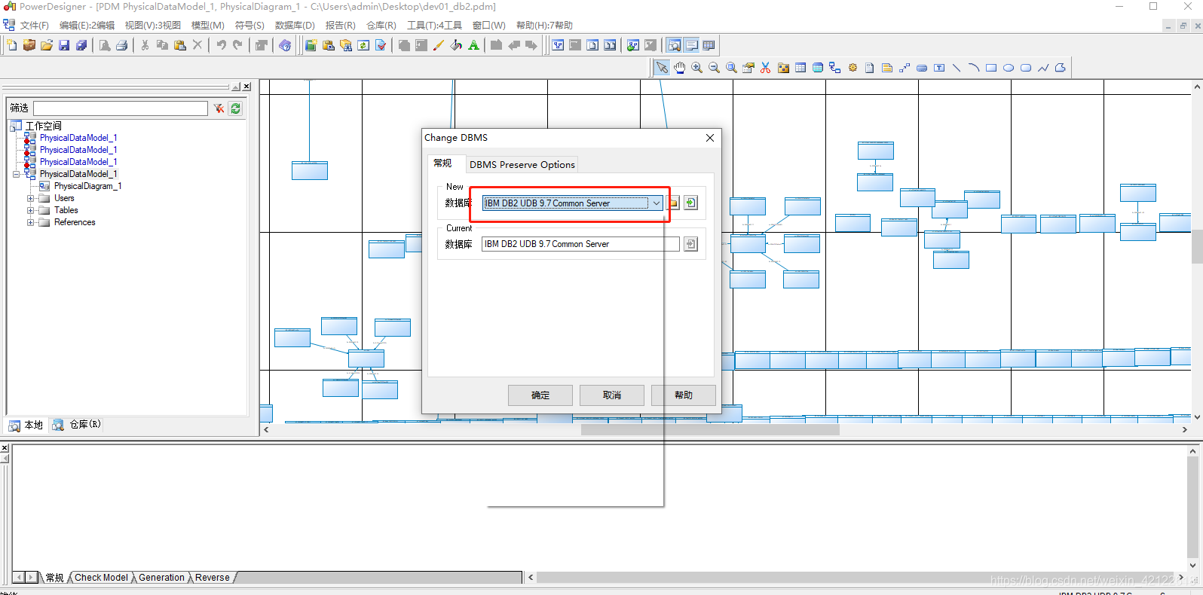Open properties icon for New DBMS

[x=691, y=203]
